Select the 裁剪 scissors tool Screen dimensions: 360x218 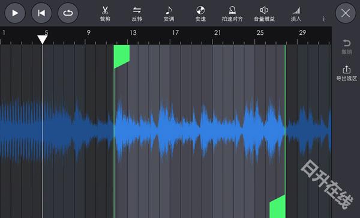pyautogui.click(x=105, y=14)
